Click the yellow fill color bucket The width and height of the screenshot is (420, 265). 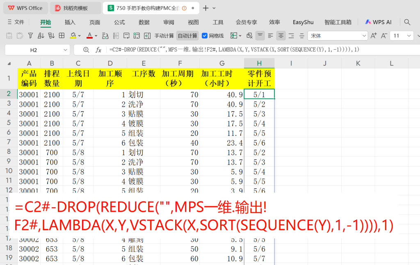click(x=73, y=36)
